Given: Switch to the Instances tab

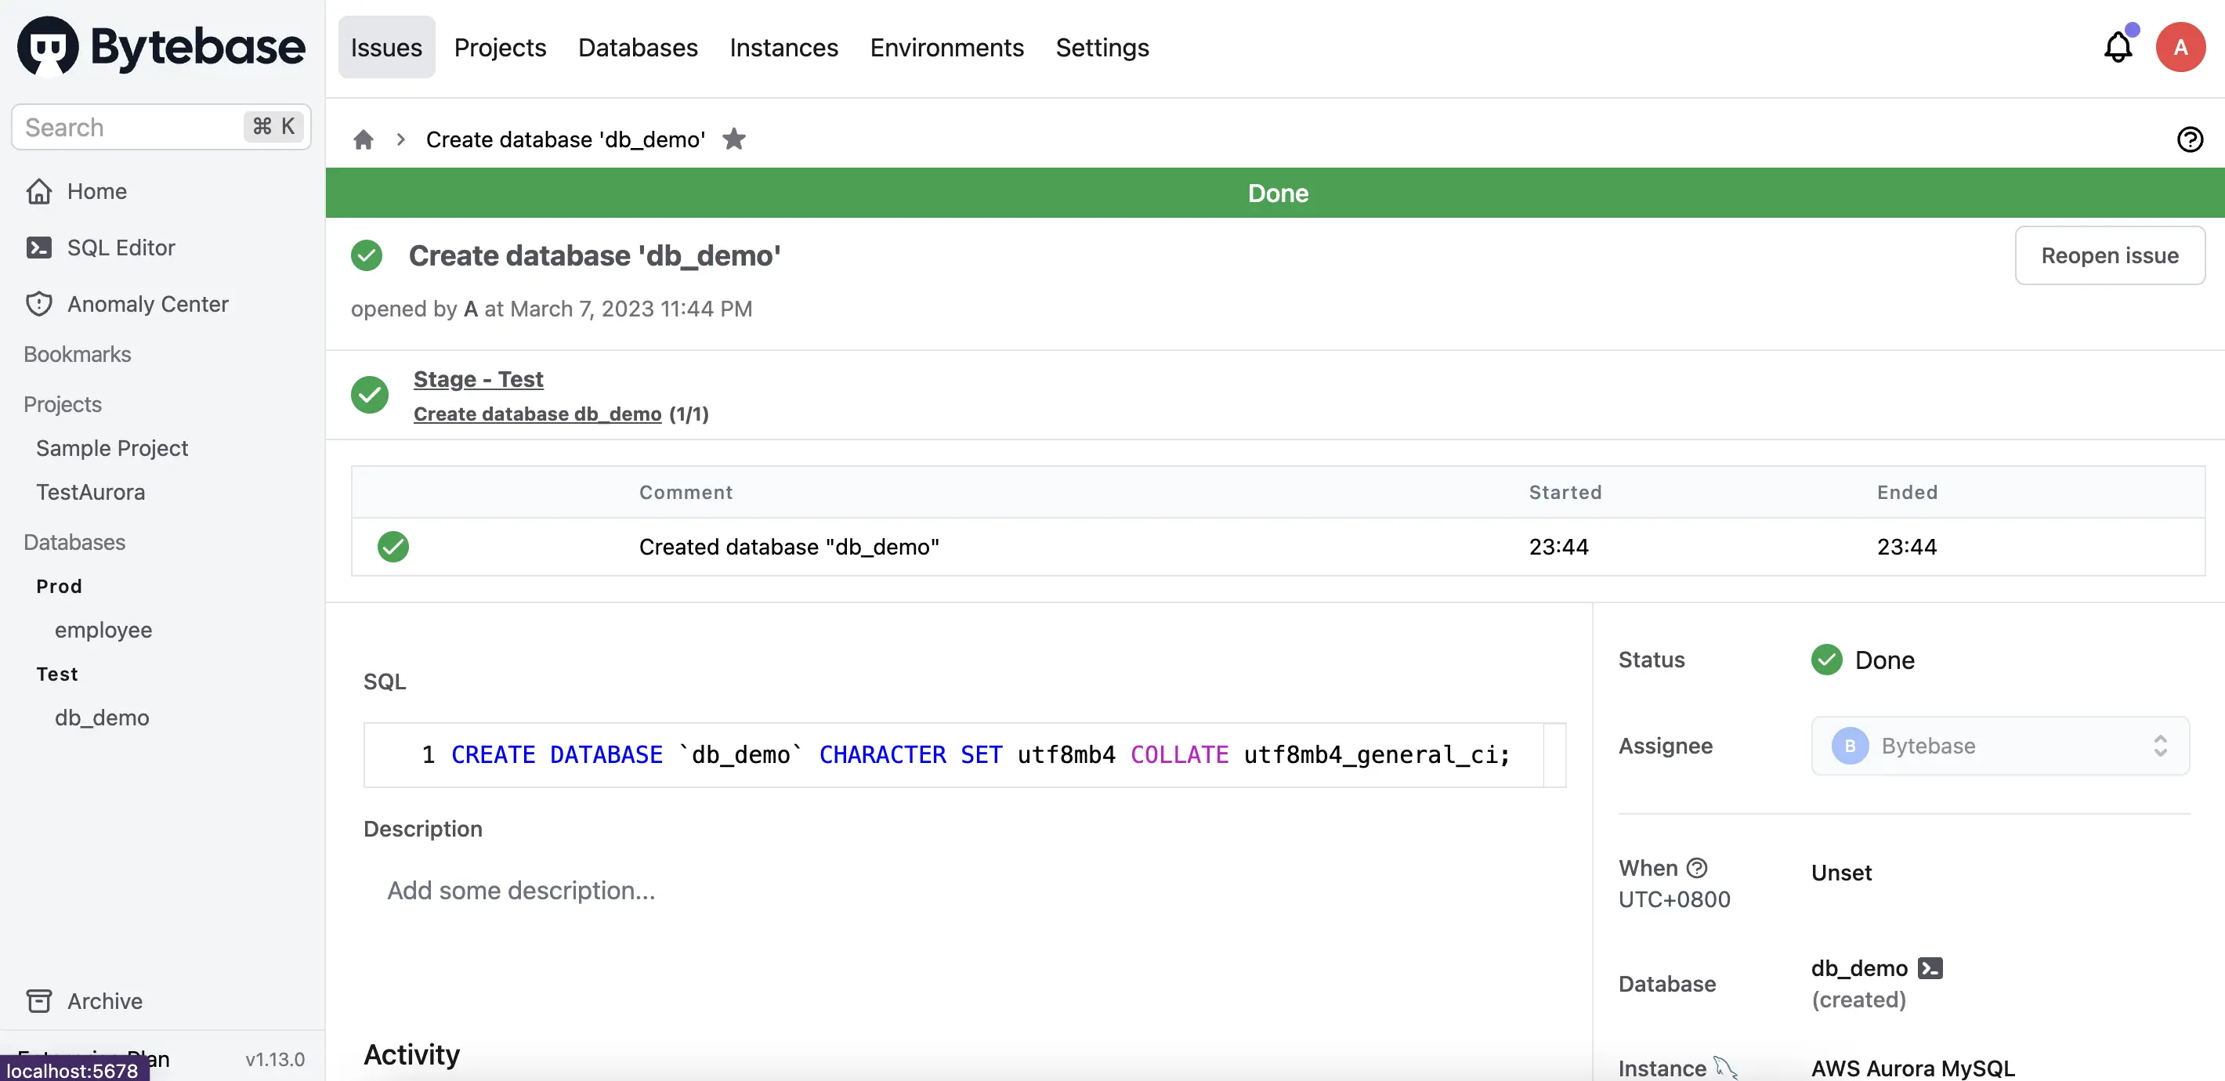Looking at the screenshot, I should [783, 47].
